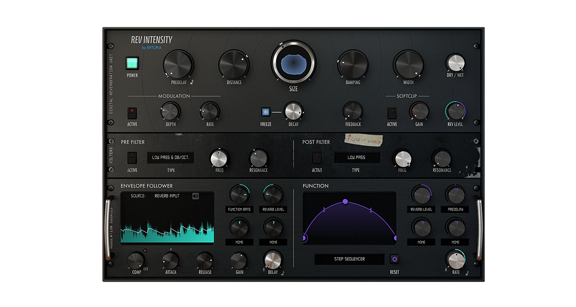
Task: Click the Attack knob
Action: click(170, 261)
